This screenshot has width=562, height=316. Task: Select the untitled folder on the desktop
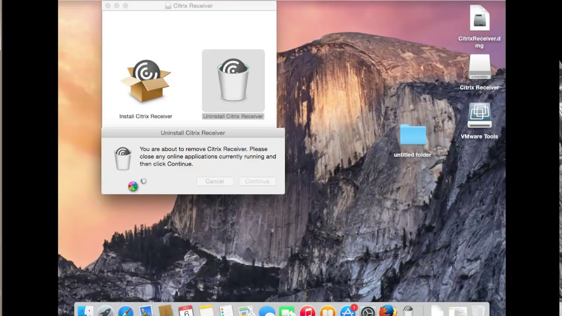[413, 135]
